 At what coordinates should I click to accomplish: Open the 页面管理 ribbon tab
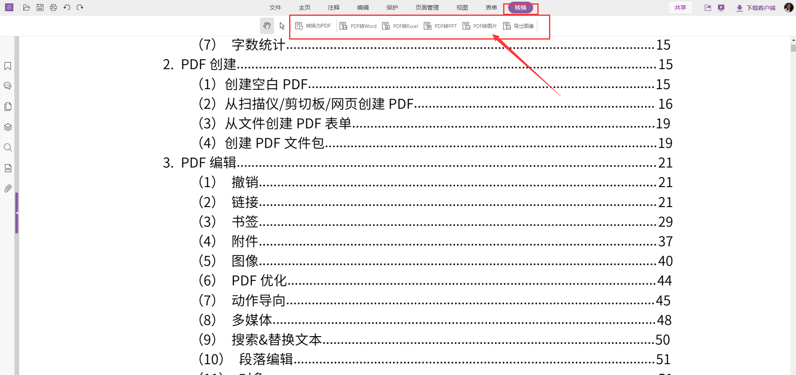tap(427, 7)
